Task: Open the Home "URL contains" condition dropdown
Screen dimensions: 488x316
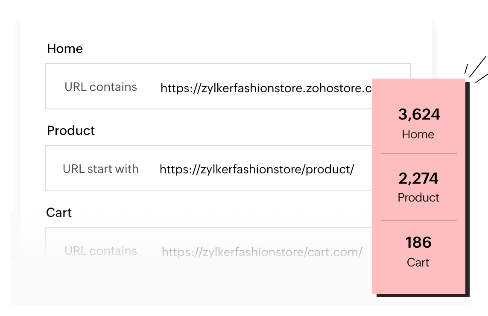Action: (x=101, y=87)
